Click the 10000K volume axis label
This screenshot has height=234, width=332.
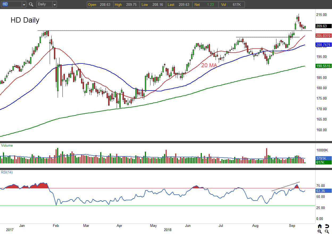(322, 150)
